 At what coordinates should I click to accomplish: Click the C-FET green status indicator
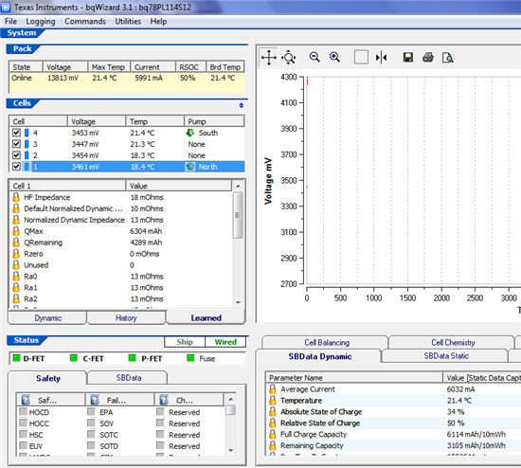(x=74, y=358)
